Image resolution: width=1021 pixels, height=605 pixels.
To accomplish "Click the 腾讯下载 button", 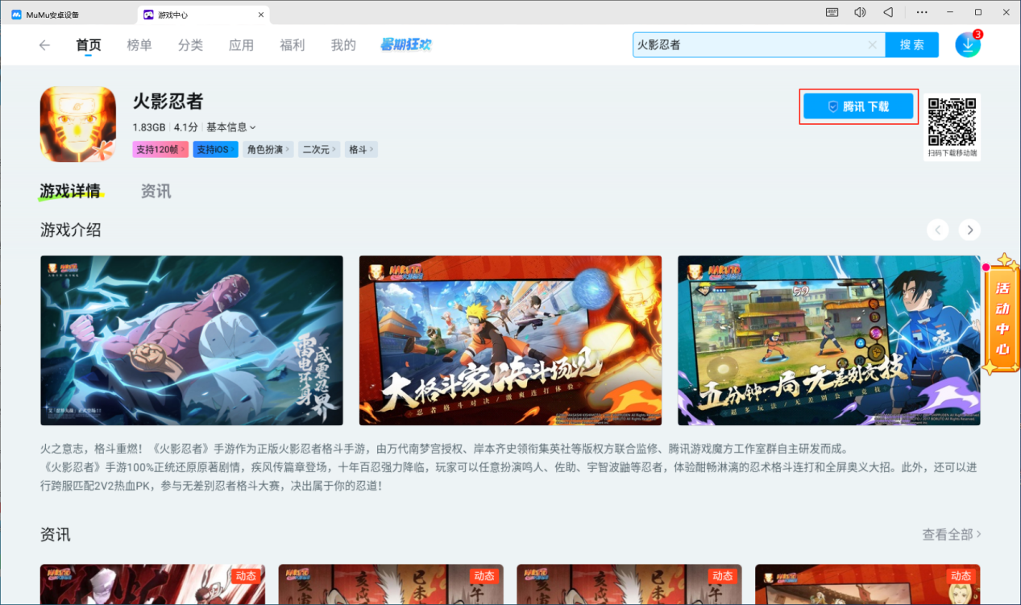I will [858, 106].
